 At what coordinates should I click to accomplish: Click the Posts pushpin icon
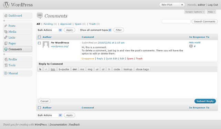6,26
